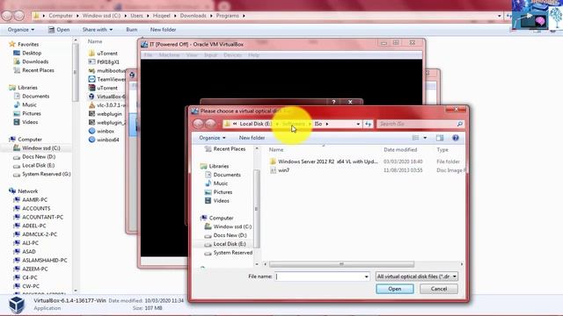
Task: Select Recent Places in dialog navigation pane
Action: point(225,148)
